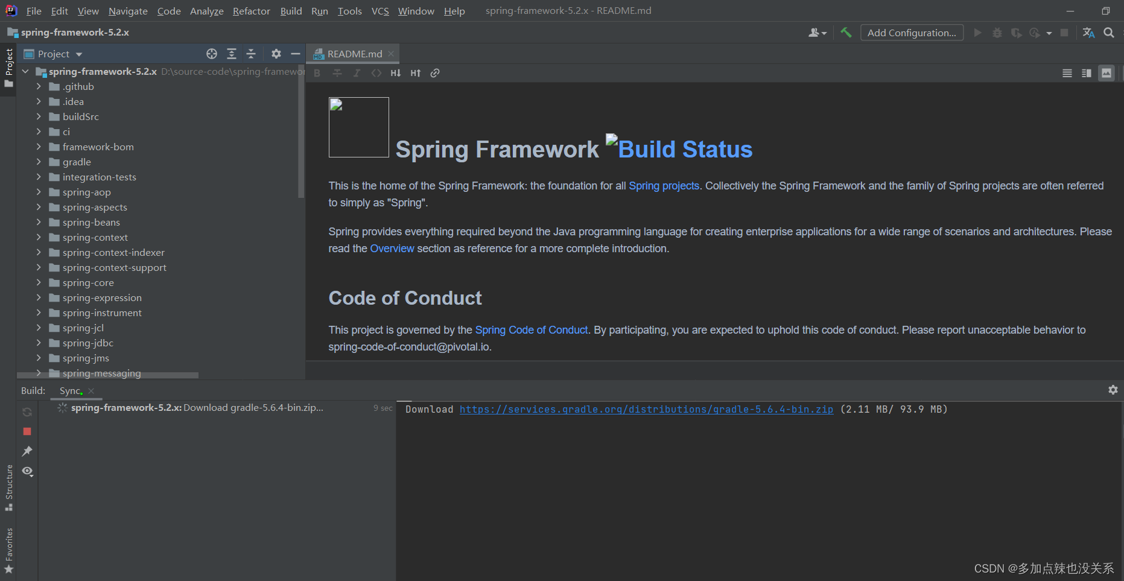This screenshot has width=1124, height=581.
Task: Open Search Everywhere magnifier icon
Action: [1109, 33]
